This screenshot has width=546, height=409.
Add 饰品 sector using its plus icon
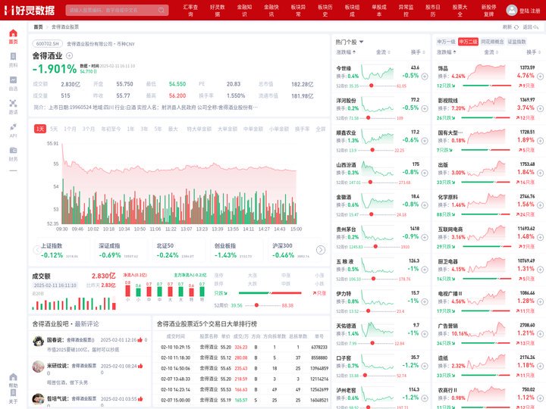(540, 76)
